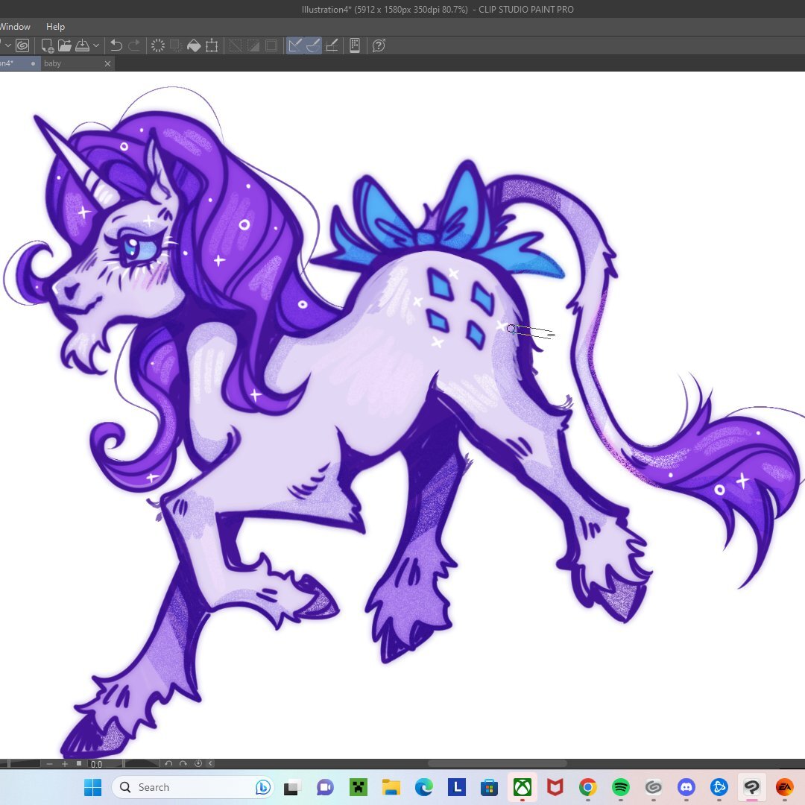Image resolution: width=805 pixels, height=805 pixels.
Task: Rotate the canvas right
Action: (x=183, y=764)
